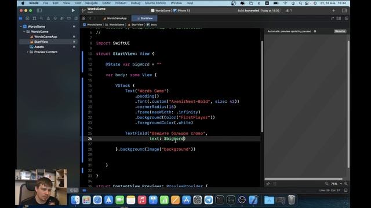Image resolution: width=371 pixels, height=208 pixels.
Task: Click WordsGame project breadcrumb in jump bar
Action: coord(93,24)
